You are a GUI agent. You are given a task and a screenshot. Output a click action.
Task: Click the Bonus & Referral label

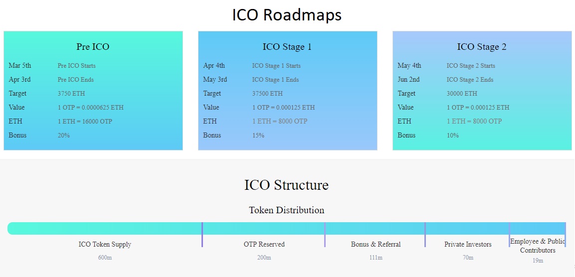[x=376, y=245]
